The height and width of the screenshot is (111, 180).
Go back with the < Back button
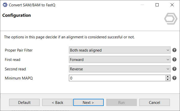57,102
